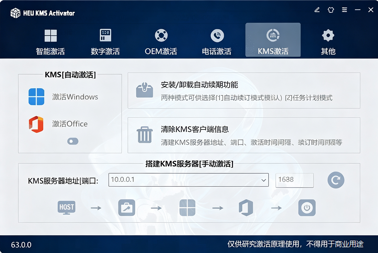Click the HEU KMS Activator cube logo
The height and width of the screenshot is (253, 378).
pos(15,13)
